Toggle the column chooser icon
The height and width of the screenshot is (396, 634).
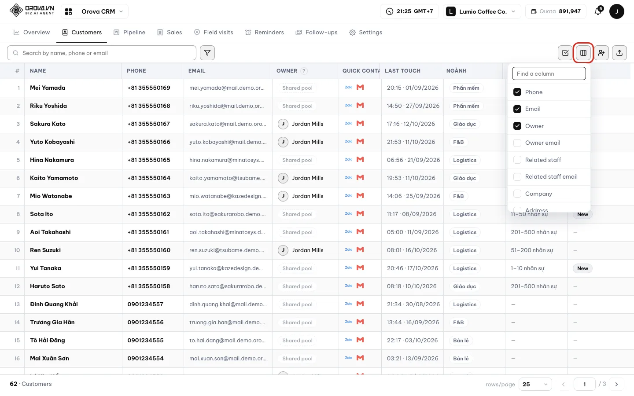[583, 53]
